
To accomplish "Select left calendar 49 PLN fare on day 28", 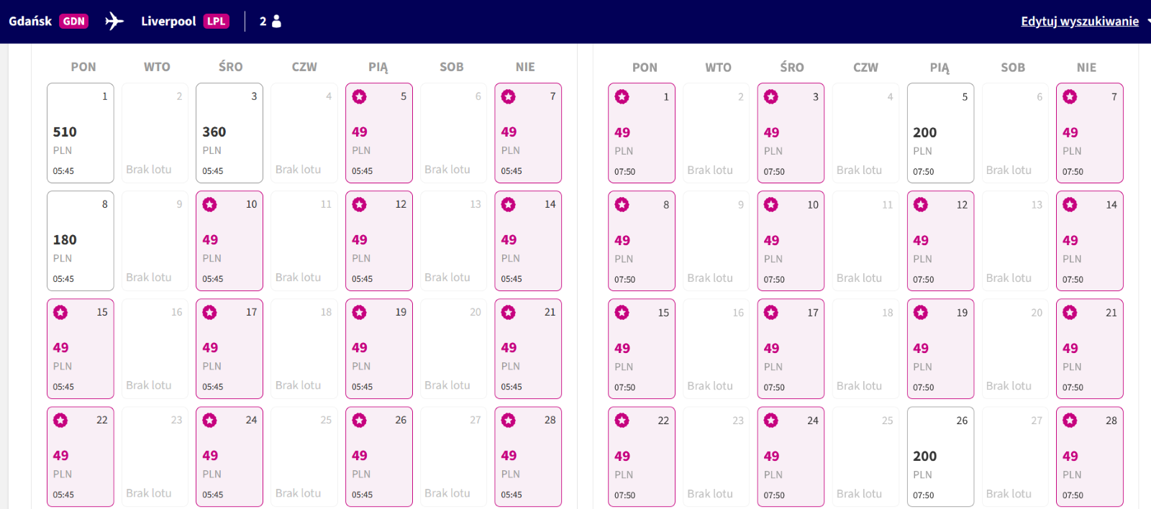I will point(528,457).
